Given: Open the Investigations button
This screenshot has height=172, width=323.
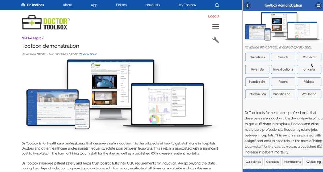Looking at the screenshot, I should [x=283, y=69].
